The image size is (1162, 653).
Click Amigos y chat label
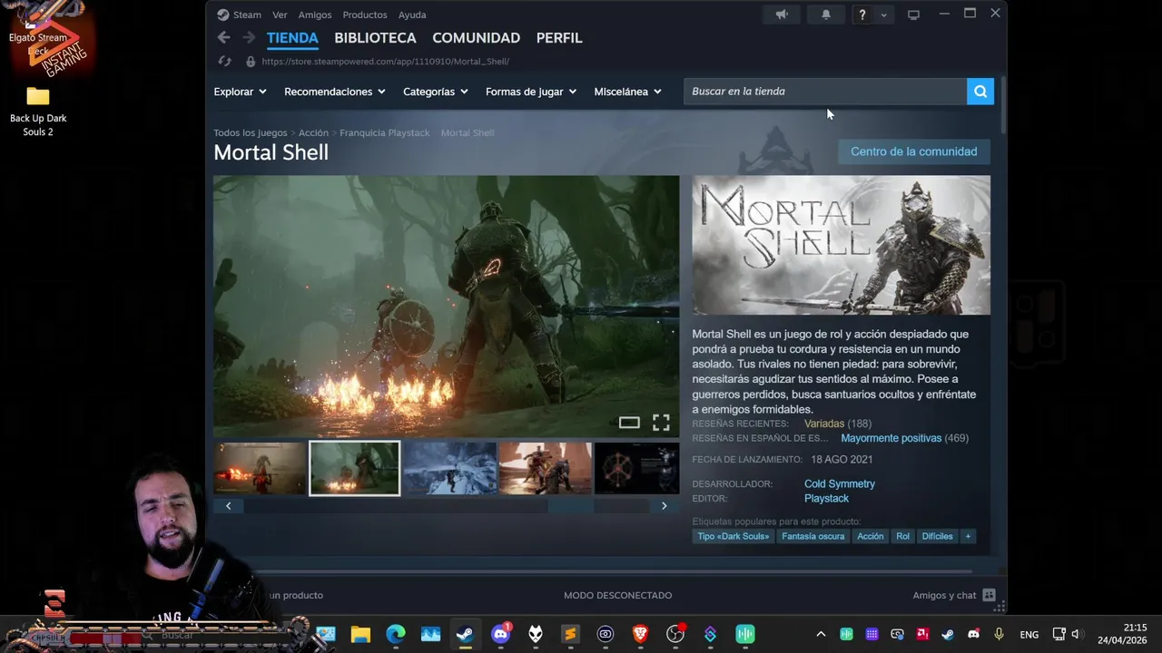(944, 595)
